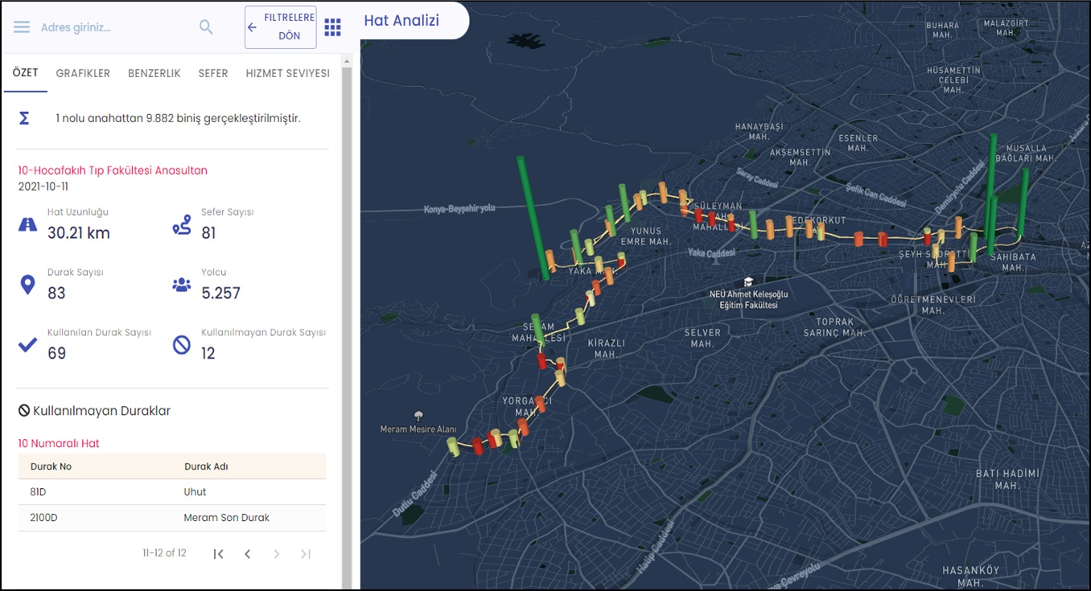Click the Durak Sayısı location pin icon
Viewport: 1091px width, 591px height.
click(28, 285)
